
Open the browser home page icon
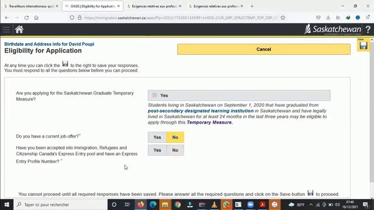36,17
